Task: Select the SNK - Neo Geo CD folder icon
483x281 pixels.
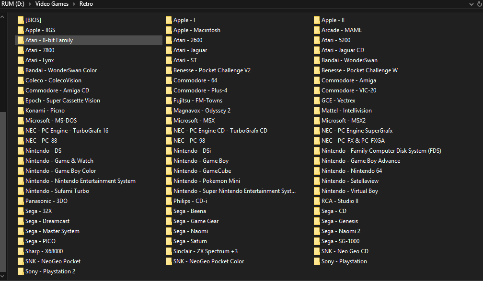Action: (x=317, y=251)
